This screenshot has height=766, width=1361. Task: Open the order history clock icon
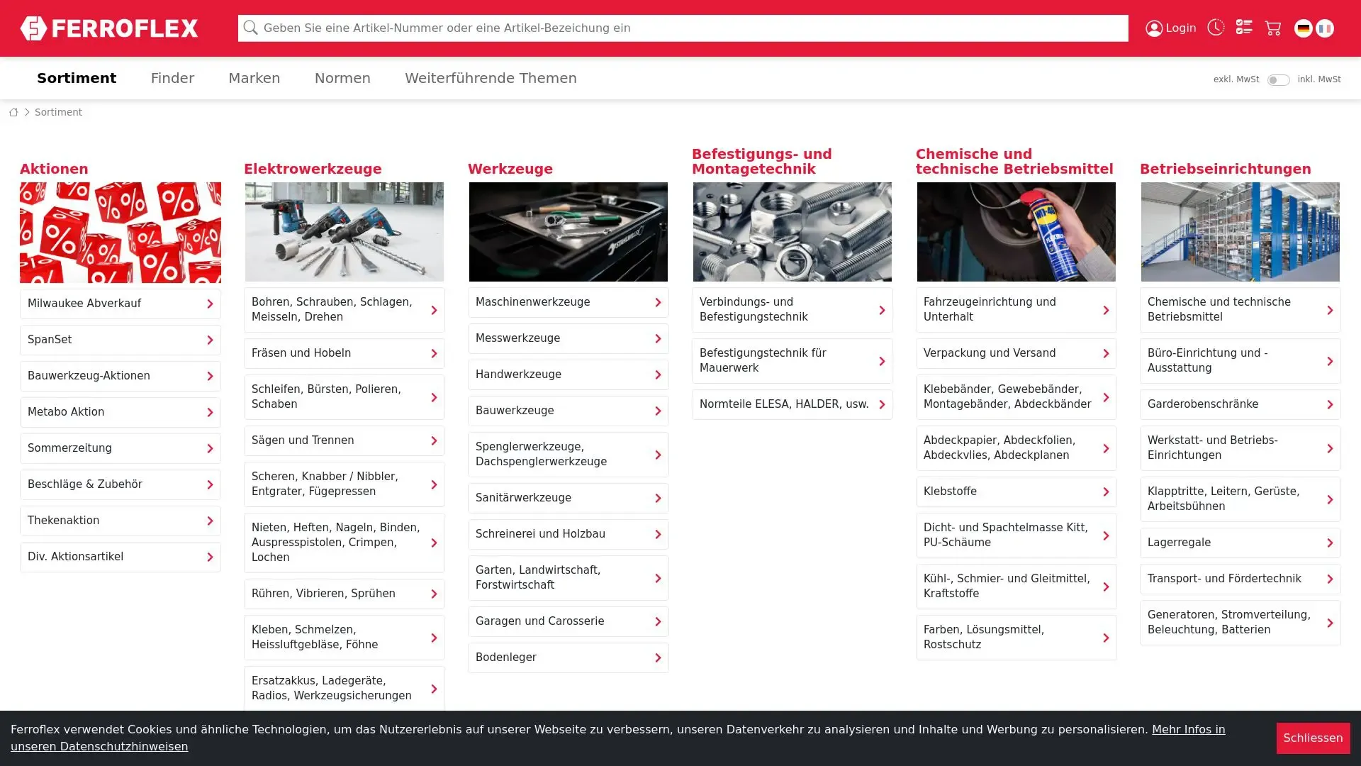tap(1216, 28)
